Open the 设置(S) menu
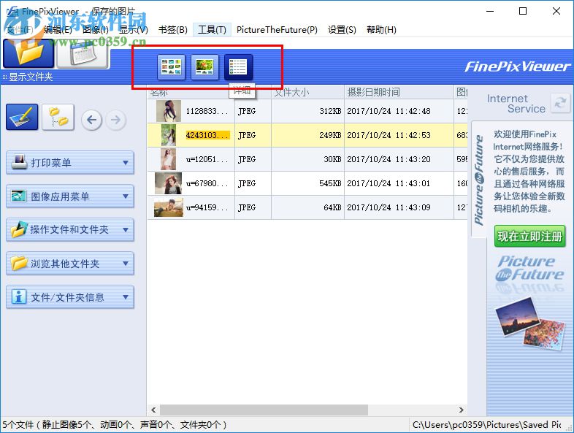Viewport: 574px width, 433px height. click(x=342, y=30)
